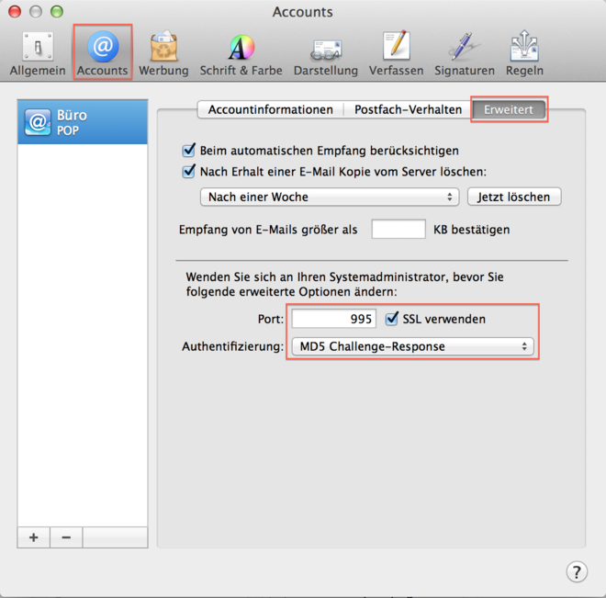Switch to the Postfach-Verhalten tab
Image resolution: width=606 pixels, height=598 pixels.
pyautogui.click(x=408, y=109)
